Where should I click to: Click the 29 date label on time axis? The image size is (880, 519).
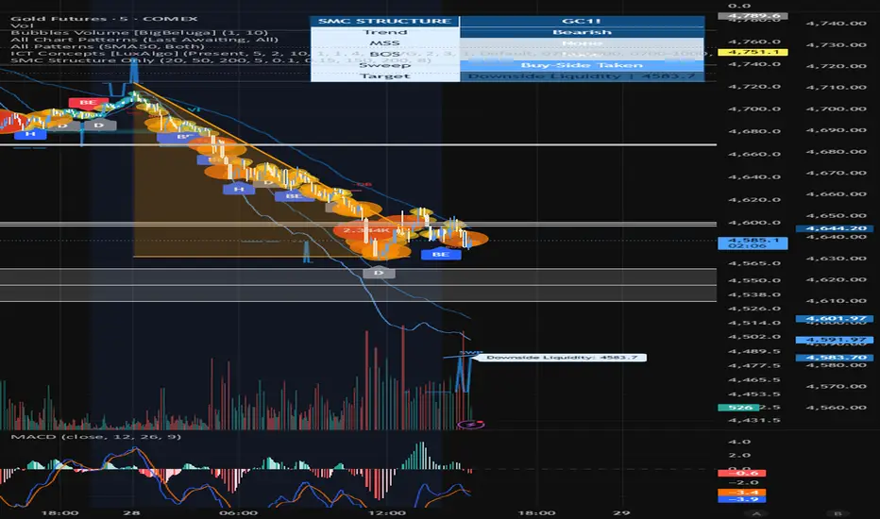point(621,512)
